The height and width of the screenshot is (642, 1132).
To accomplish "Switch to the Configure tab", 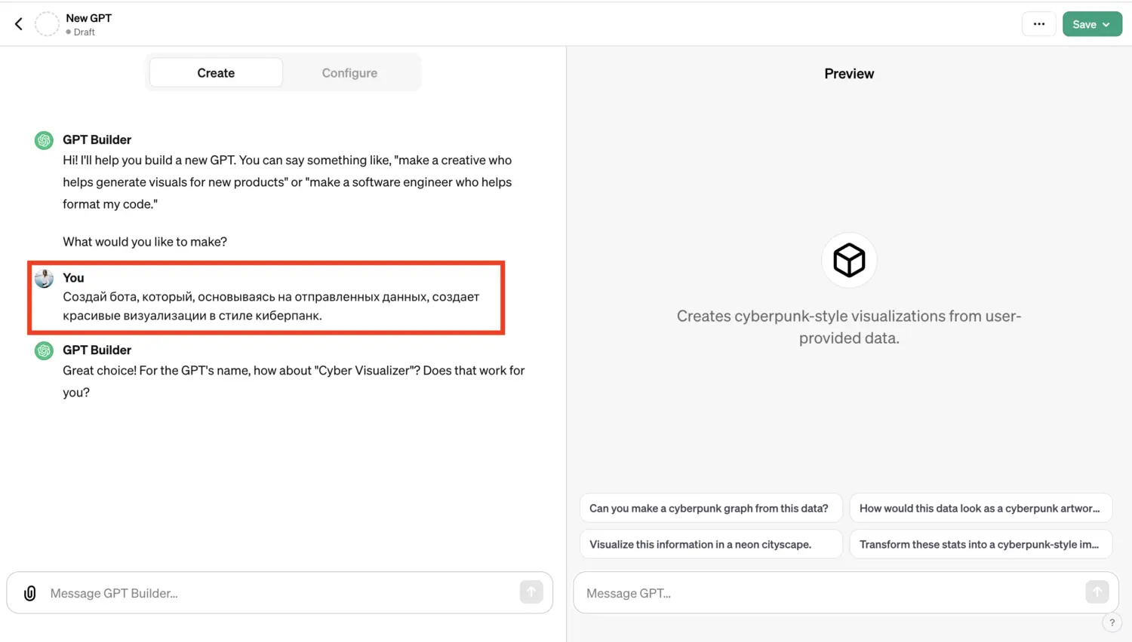I will (x=349, y=73).
